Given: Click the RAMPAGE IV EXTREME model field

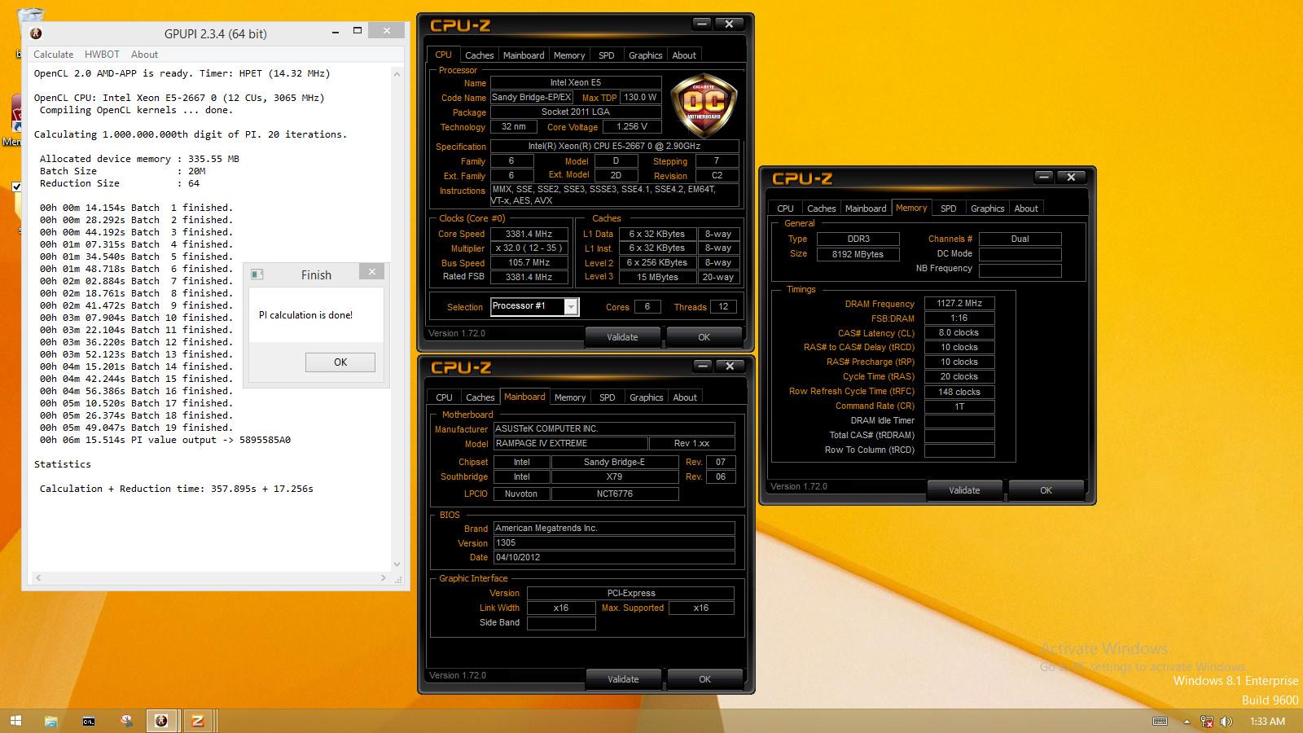Looking at the screenshot, I should pos(569,444).
